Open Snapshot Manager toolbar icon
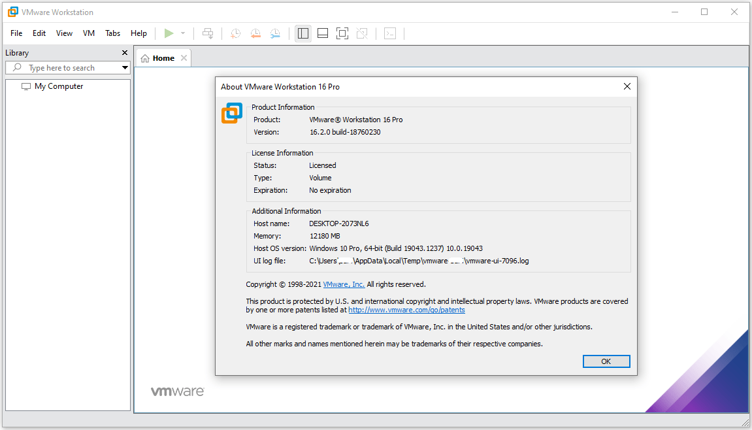 [x=275, y=33]
